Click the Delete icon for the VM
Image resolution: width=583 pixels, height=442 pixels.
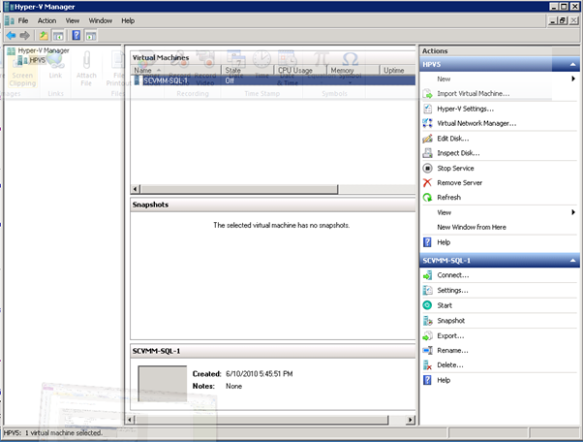(x=428, y=365)
